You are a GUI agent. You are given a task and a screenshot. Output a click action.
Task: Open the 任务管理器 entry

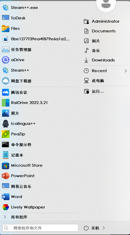[40, 49]
